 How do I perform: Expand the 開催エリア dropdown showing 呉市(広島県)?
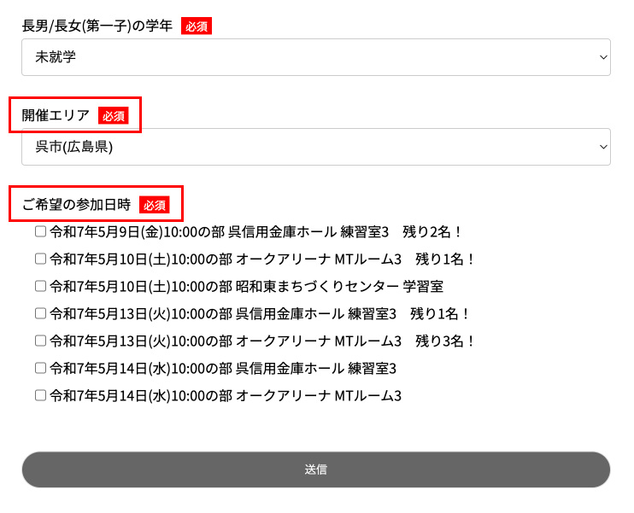coord(315,147)
